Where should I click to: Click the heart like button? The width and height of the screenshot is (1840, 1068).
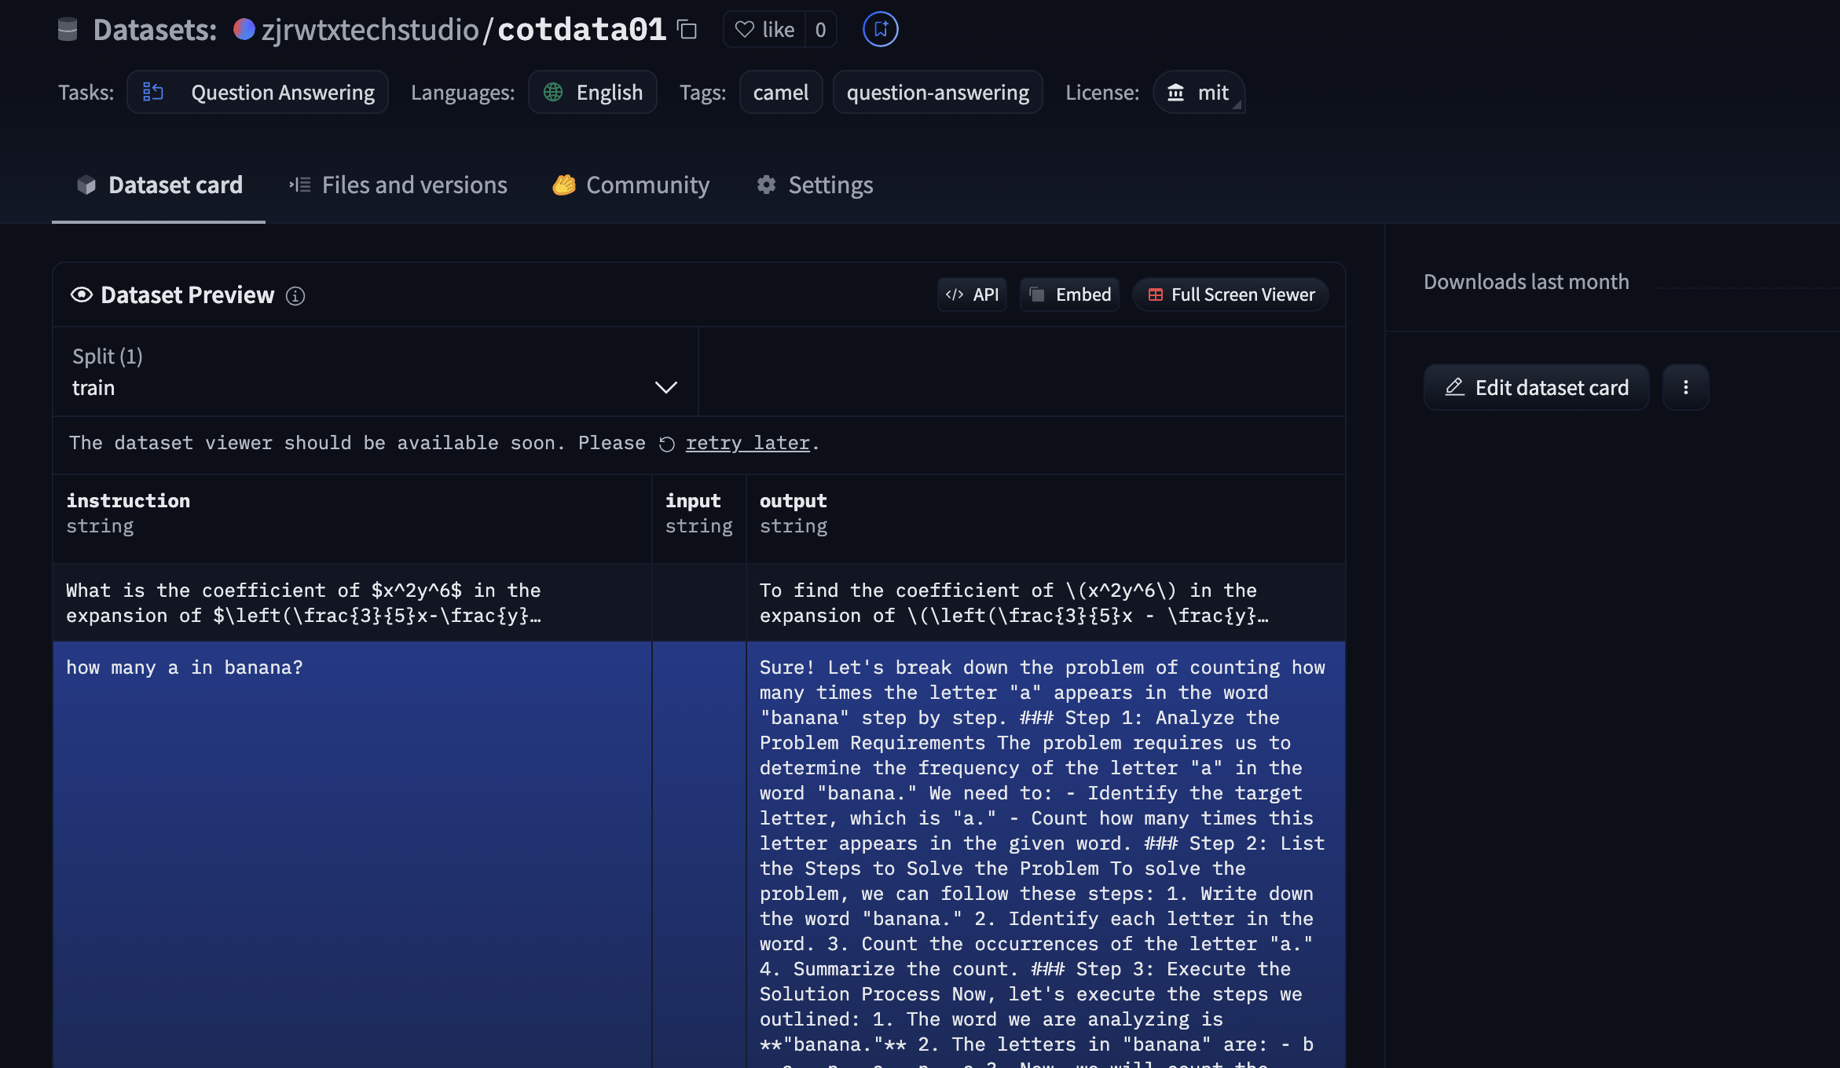(x=764, y=30)
